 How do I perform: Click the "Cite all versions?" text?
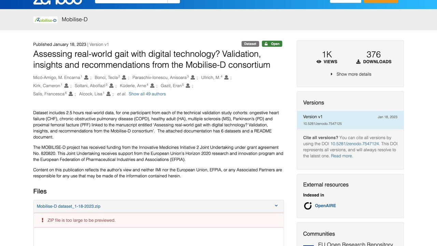[321, 138]
